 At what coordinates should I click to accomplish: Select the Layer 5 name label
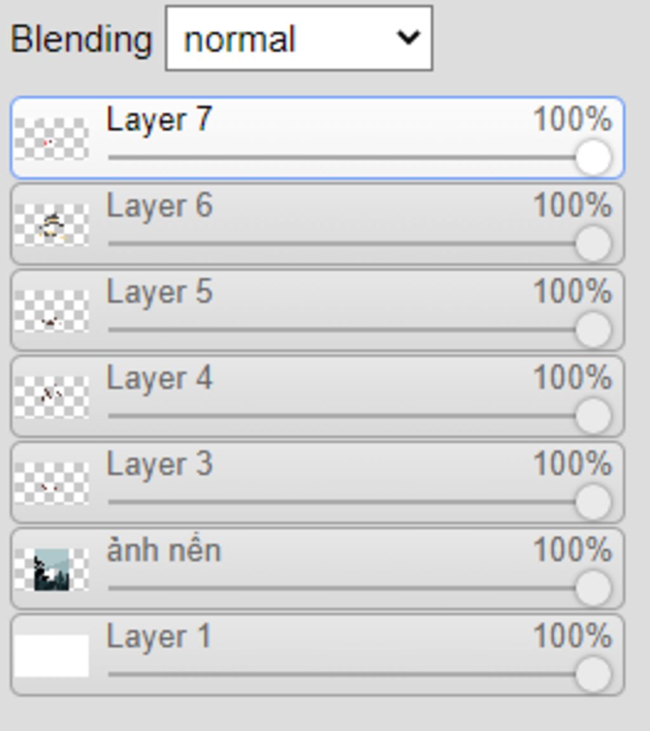click(x=159, y=293)
